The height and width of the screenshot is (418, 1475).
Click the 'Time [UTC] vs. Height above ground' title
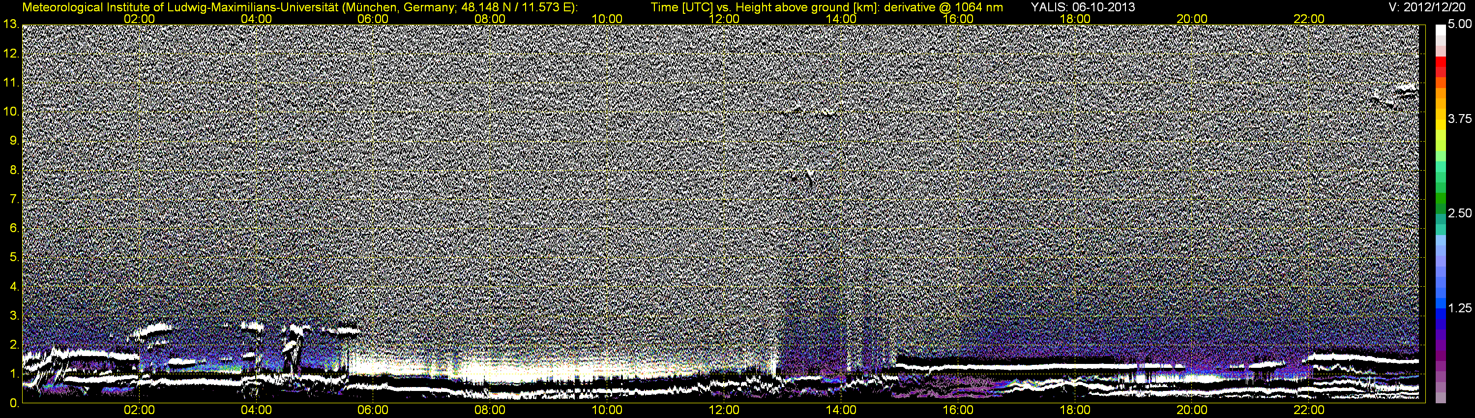tap(827, 7)
